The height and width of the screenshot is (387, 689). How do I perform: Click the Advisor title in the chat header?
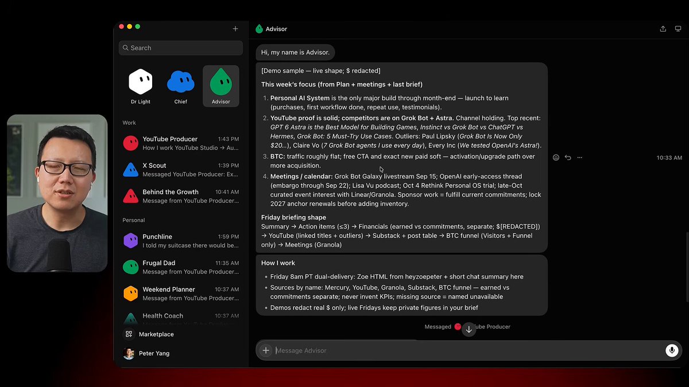pyautogui.click(x=276, y=29)
